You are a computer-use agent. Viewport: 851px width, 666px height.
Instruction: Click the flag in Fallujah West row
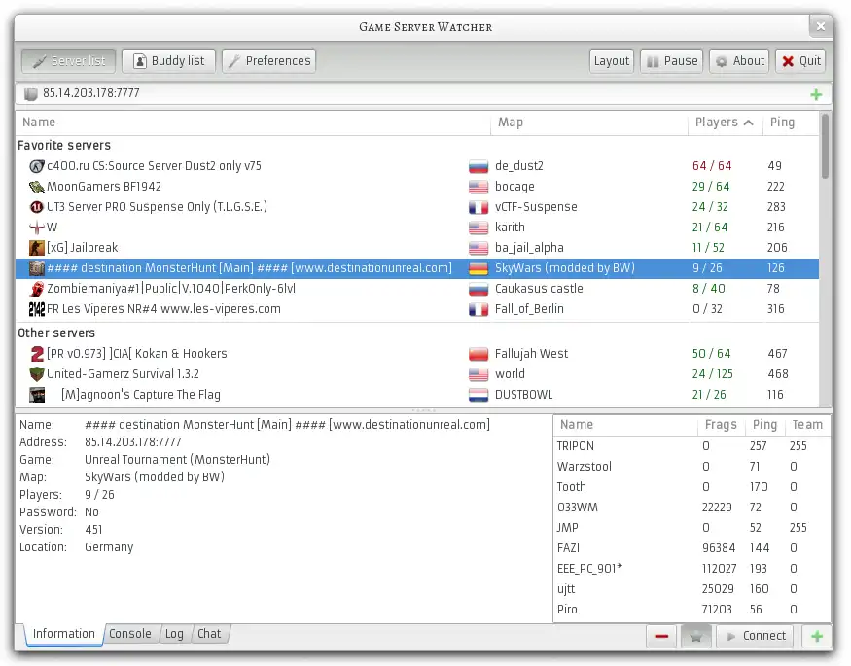point(479,354)
